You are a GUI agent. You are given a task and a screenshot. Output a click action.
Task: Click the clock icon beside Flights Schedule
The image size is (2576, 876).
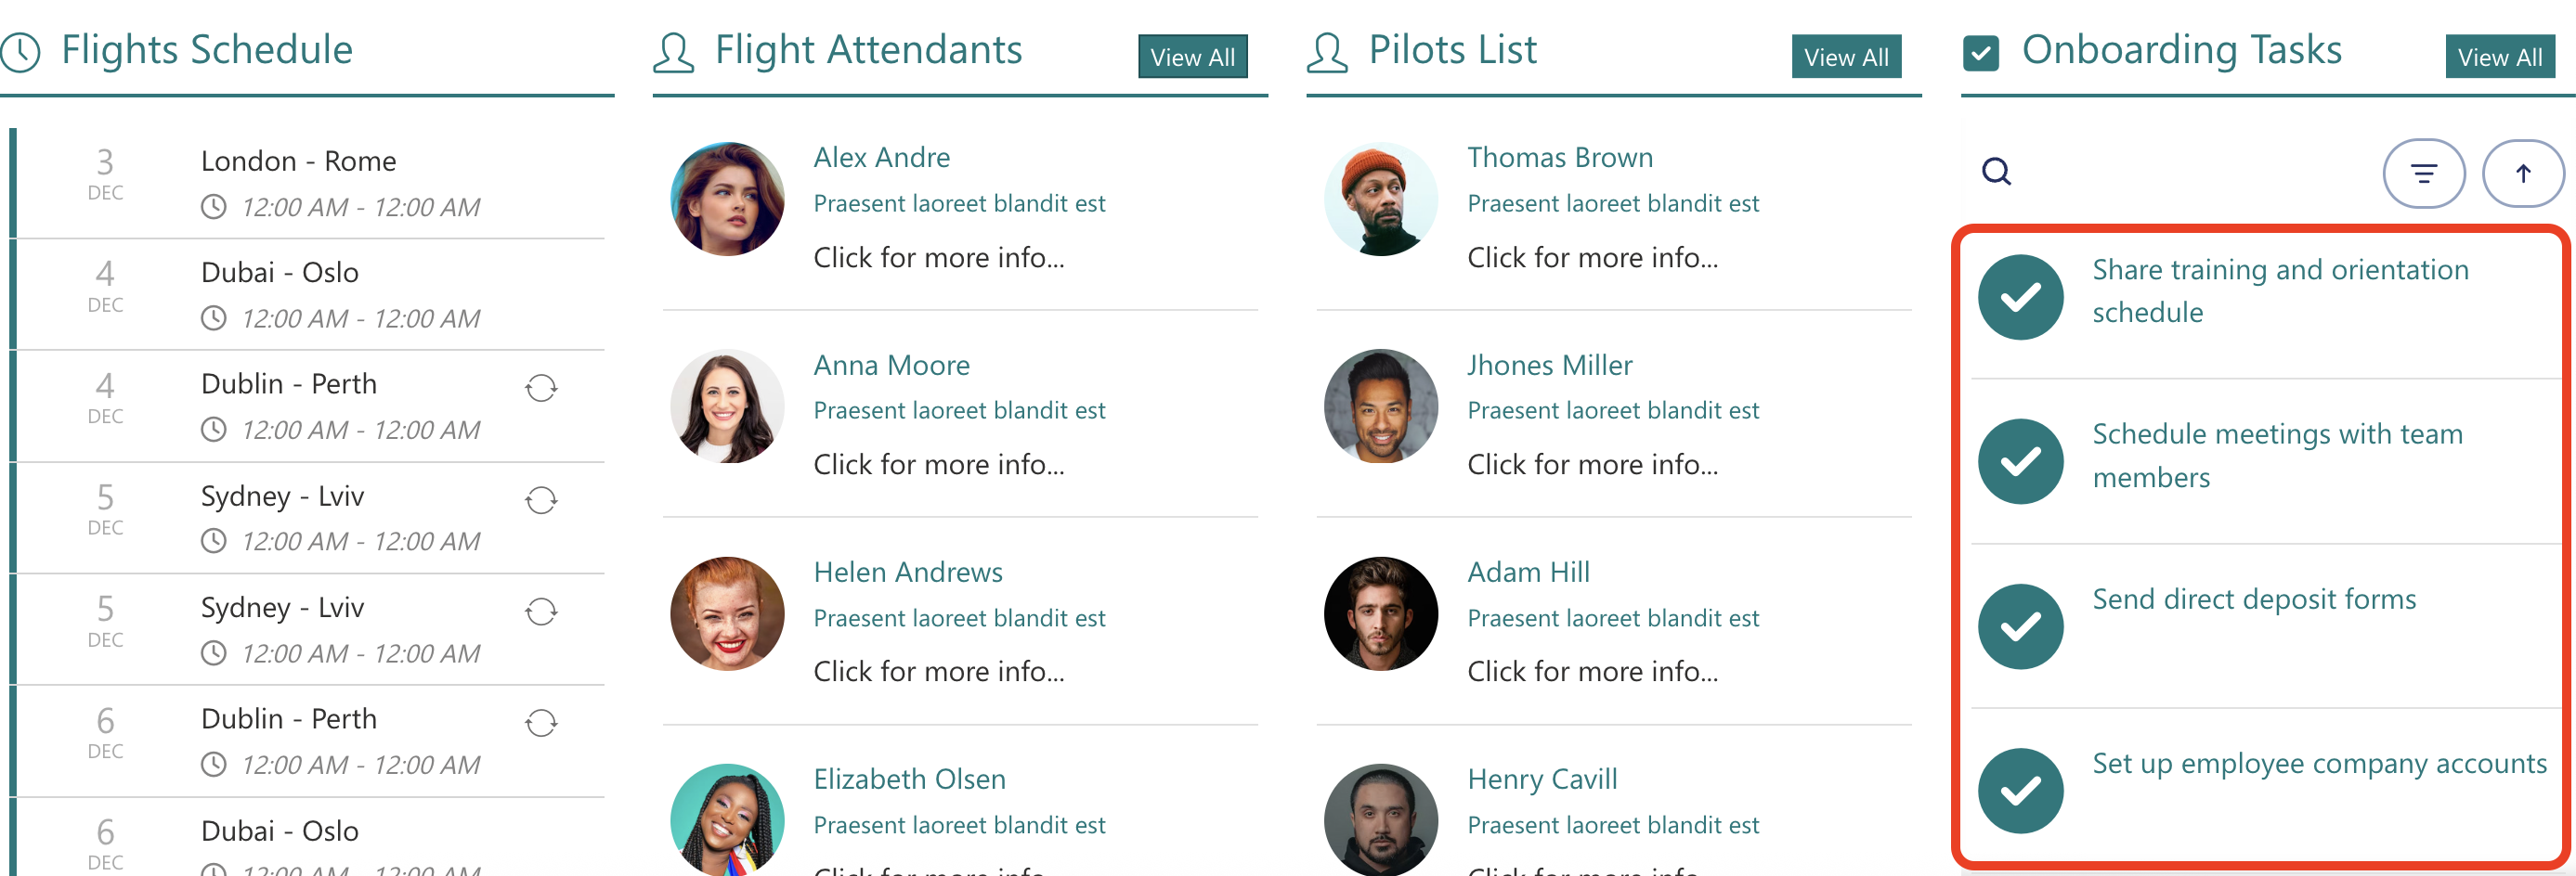22,49
